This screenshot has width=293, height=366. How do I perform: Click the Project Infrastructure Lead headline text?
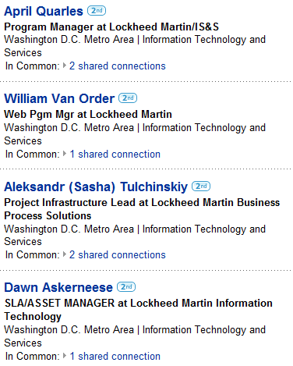click(x=142, y=209)
